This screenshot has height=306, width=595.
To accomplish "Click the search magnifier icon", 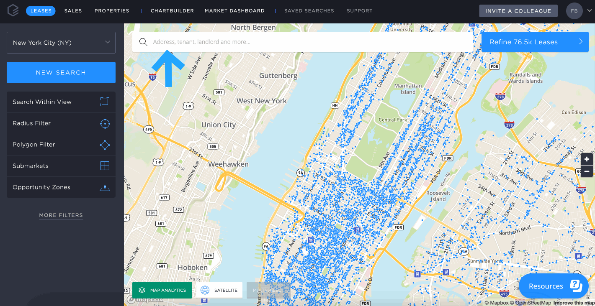I will click(143, 42).
